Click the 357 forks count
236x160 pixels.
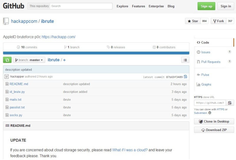[x=230, y=21]
